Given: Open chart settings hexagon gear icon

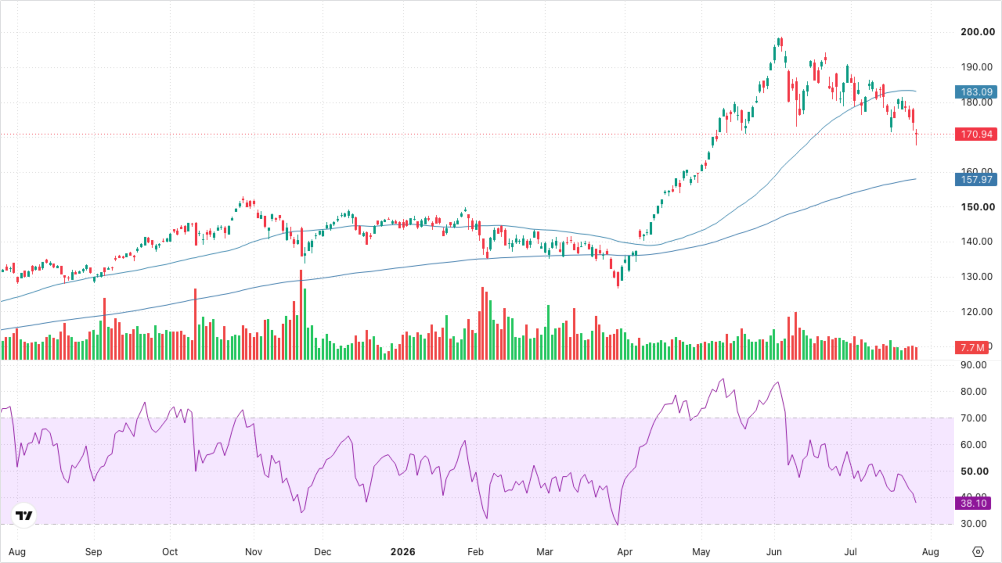Looking at the screenshot, I should pos(978,552).
